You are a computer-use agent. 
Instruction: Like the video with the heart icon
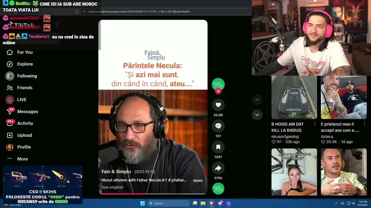(x=218, y=105)
